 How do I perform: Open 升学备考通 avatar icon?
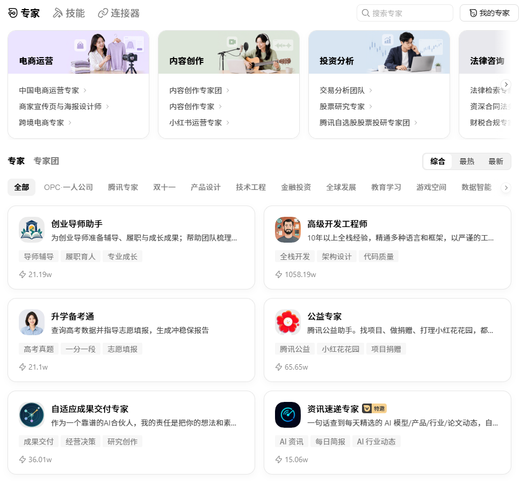(32, 322)
